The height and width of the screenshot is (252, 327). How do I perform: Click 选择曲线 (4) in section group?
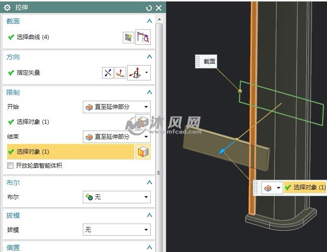pyautogui.click(x=33, y=37)
